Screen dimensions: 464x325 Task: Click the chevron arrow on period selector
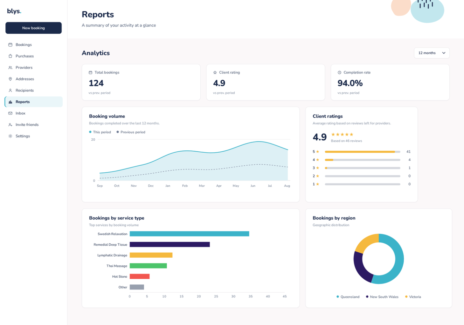click(x=444, y=53)
